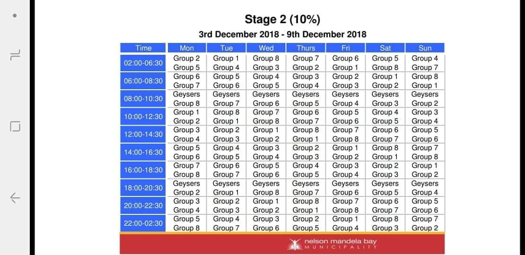Tap the 22:00-02:30 time slot
The height and width of the screenshot is (255, 525).
click(143, 223)
